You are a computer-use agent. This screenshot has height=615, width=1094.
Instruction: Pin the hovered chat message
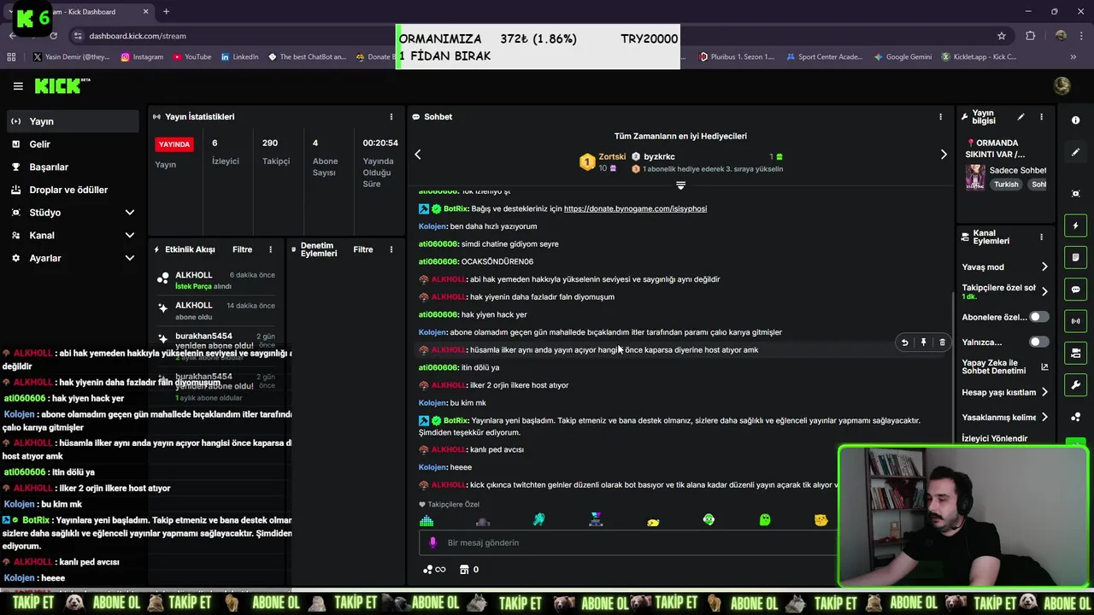(x=923, y=343)
